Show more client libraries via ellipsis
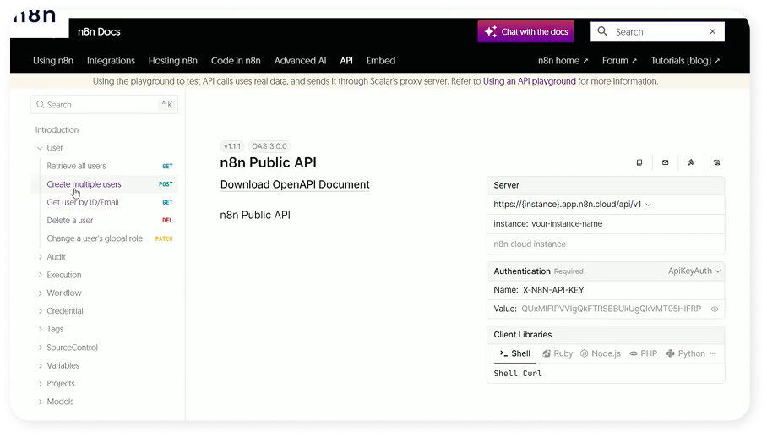The image size is (767, 438). 713,353
